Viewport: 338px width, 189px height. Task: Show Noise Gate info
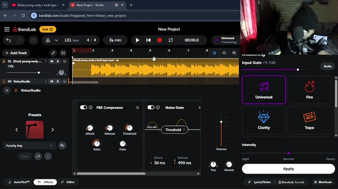[x=158, y=107]
